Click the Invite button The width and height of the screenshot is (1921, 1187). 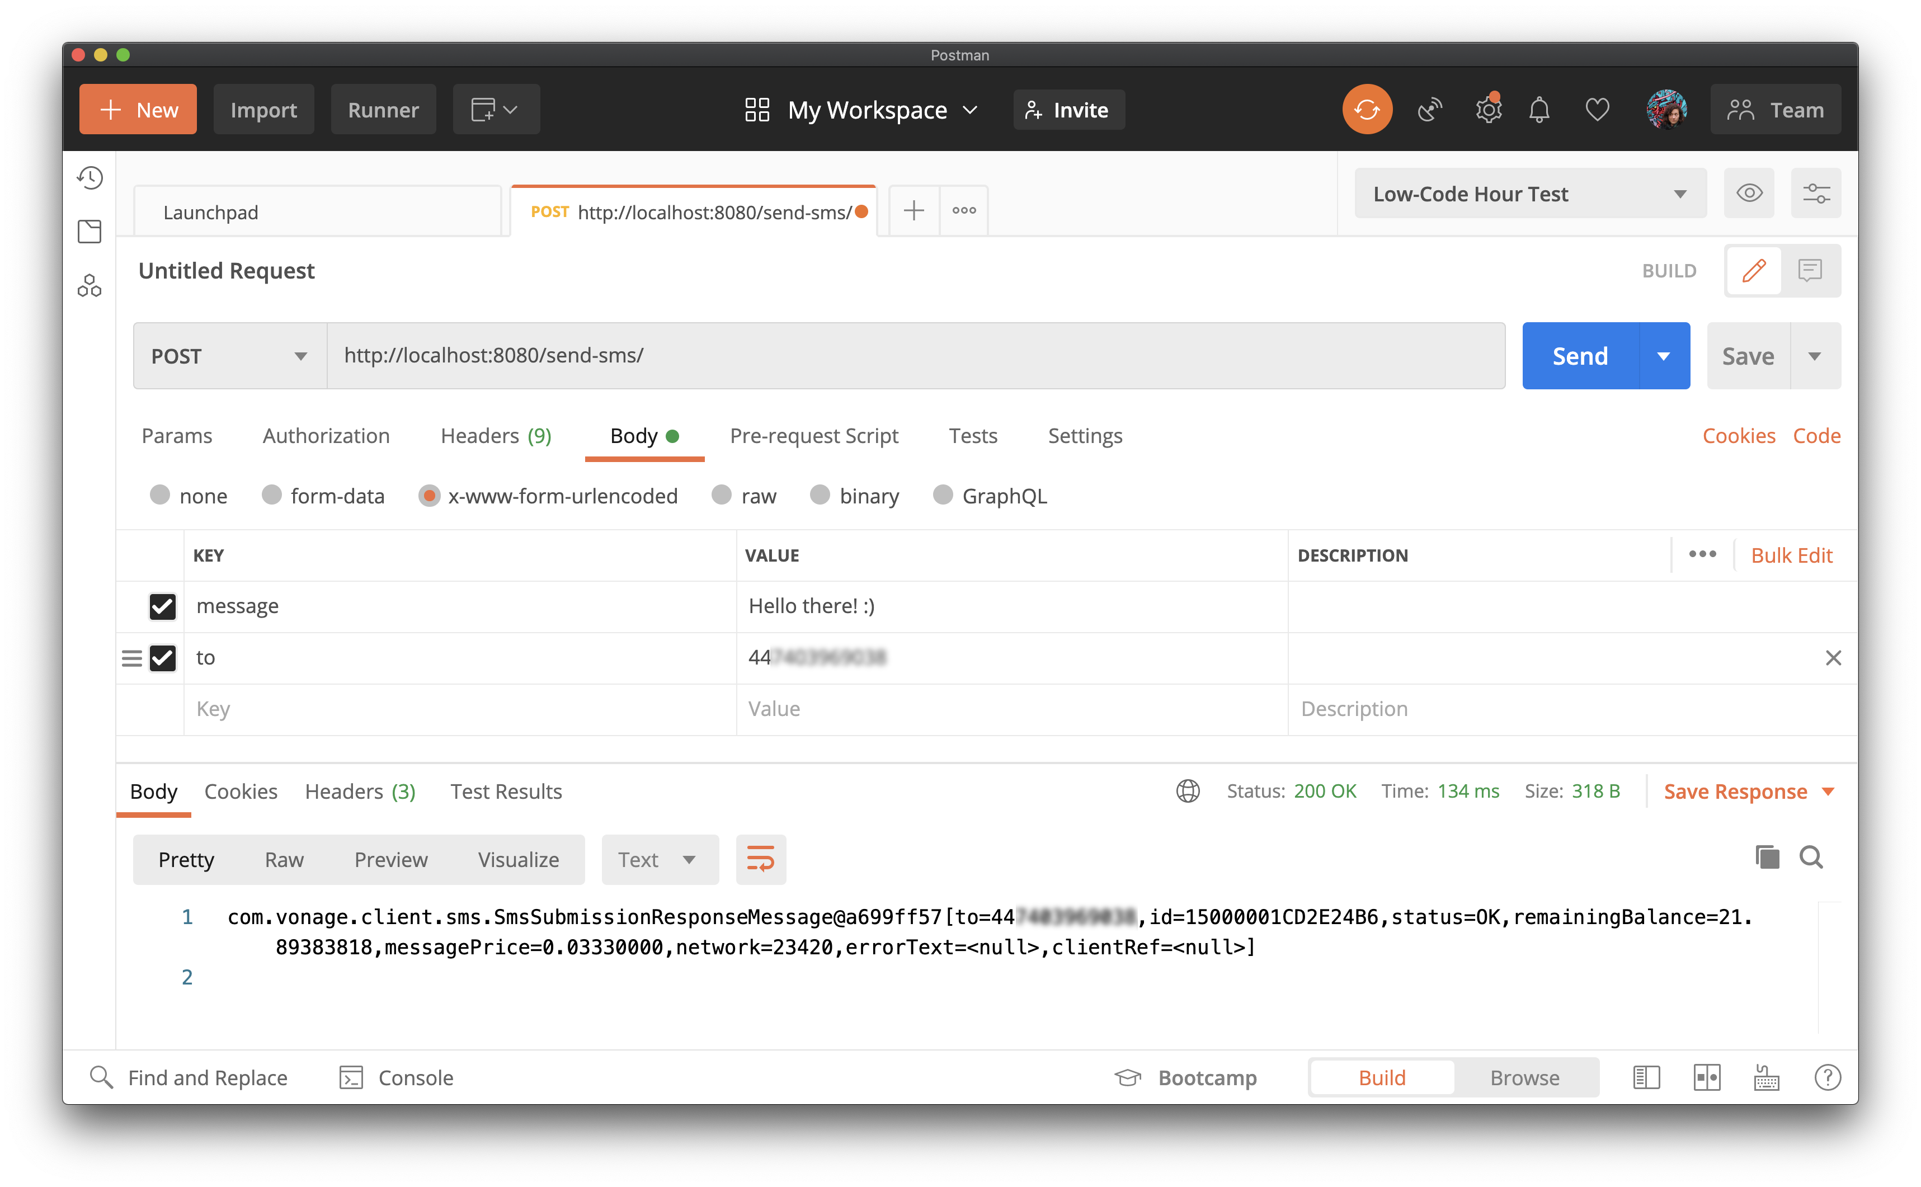click(x=1068, y=109)
